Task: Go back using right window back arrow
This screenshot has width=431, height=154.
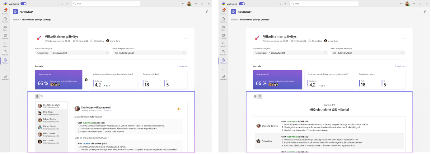Action: (x=280, y=4)
